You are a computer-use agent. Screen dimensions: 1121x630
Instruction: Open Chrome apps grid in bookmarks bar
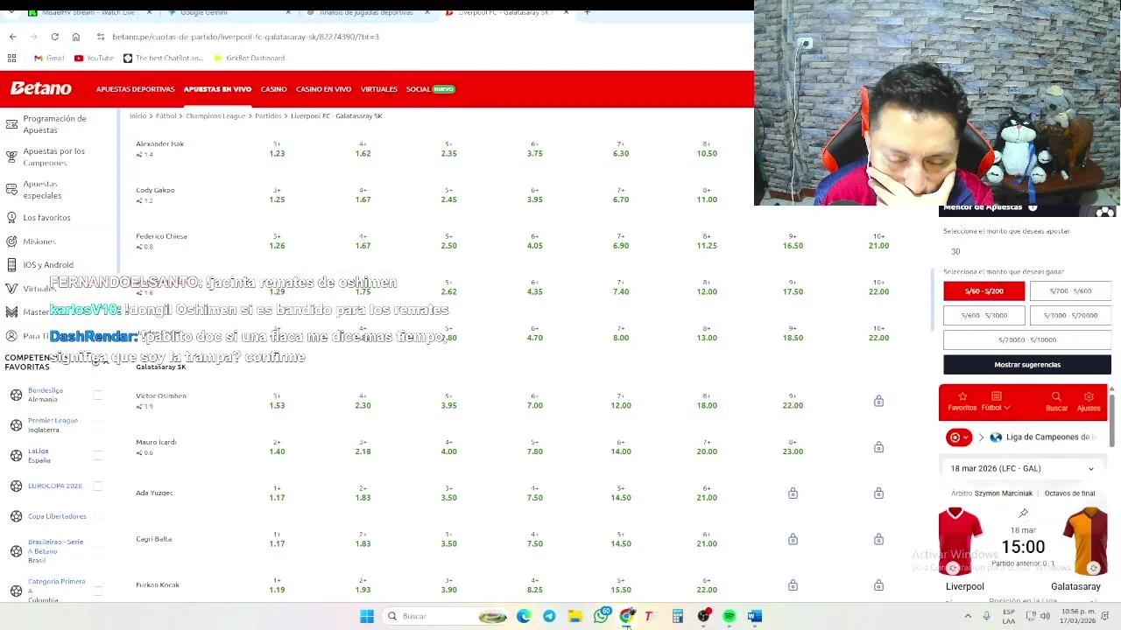tap(11, 58)
